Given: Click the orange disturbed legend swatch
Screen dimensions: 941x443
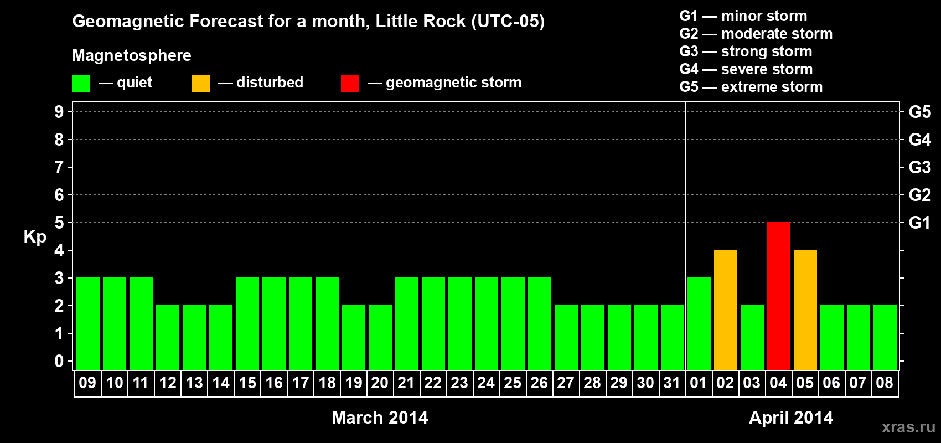Looking at the screenshot, I should (200, 84).
